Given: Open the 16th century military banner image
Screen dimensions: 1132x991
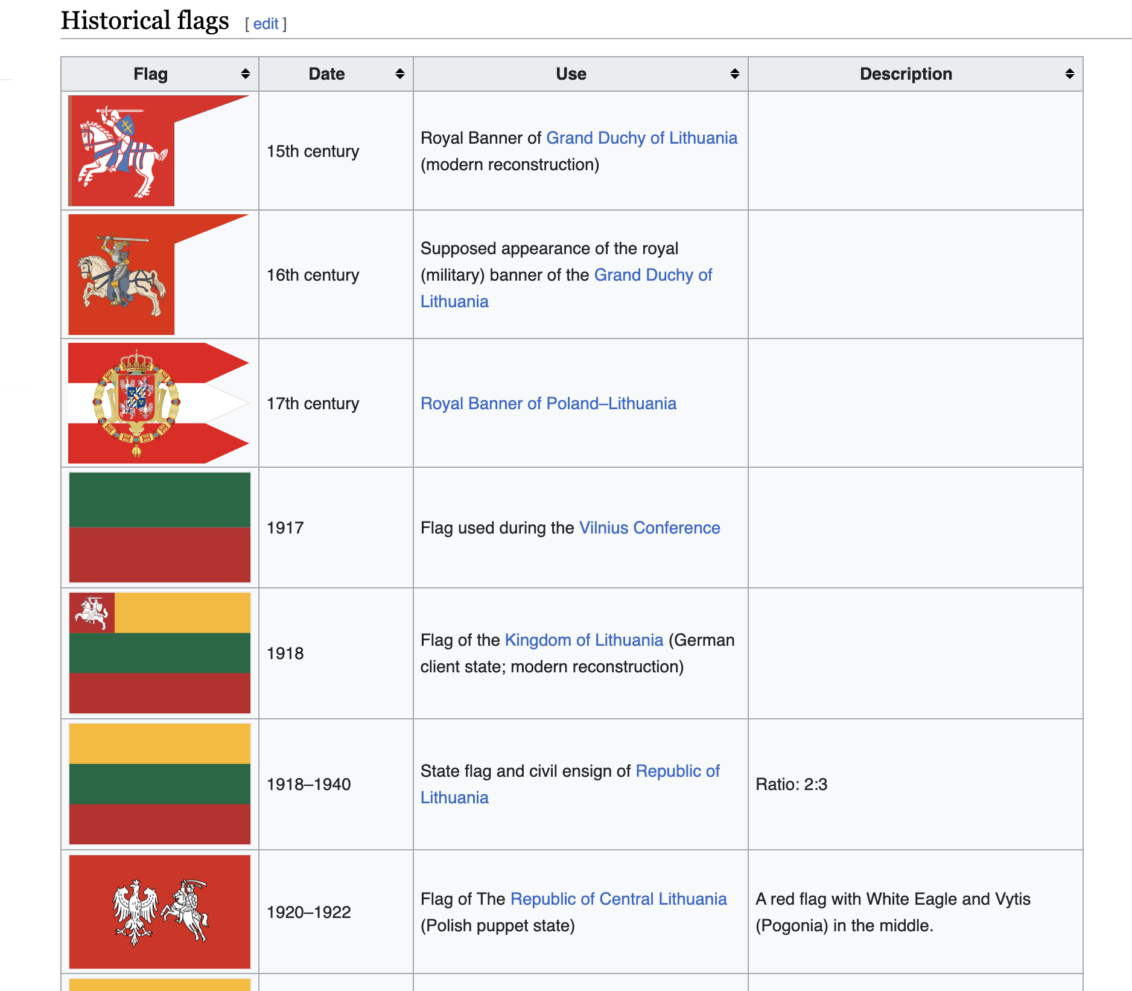Looking at the screenshot, I should pyautogui.click(x=158, y=275).
